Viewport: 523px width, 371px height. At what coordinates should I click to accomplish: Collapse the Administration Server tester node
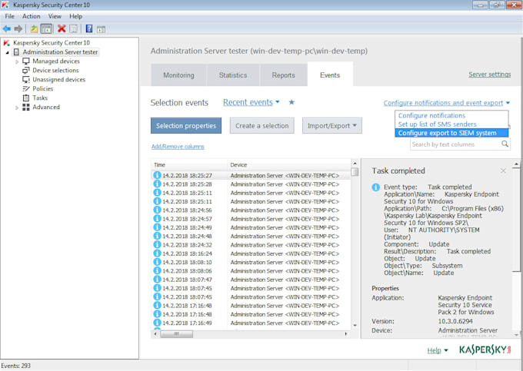click(x=8, y=52)
